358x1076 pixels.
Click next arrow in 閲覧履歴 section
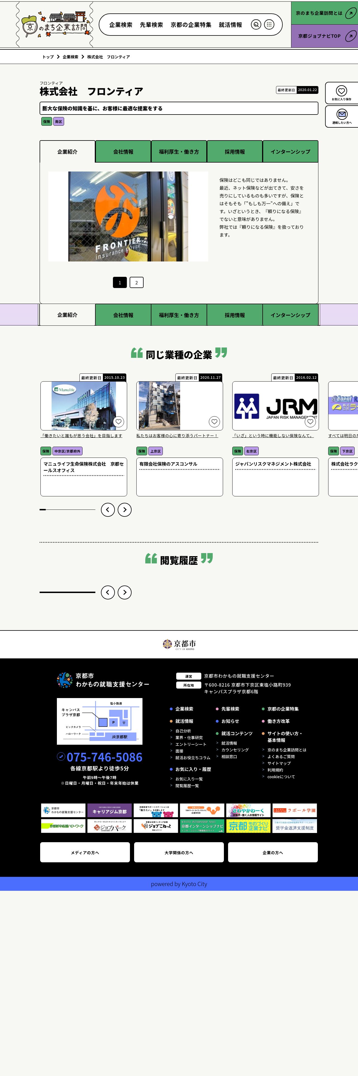(125, 592)
